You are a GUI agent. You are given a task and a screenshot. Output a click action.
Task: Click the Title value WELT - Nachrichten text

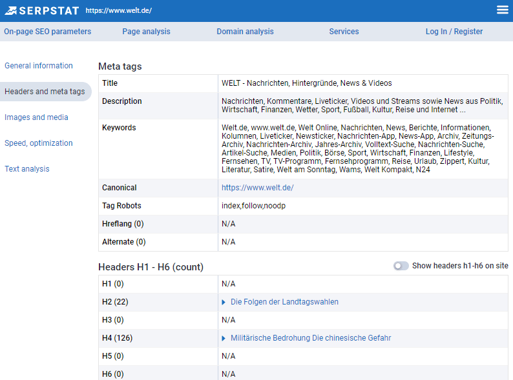306,83
